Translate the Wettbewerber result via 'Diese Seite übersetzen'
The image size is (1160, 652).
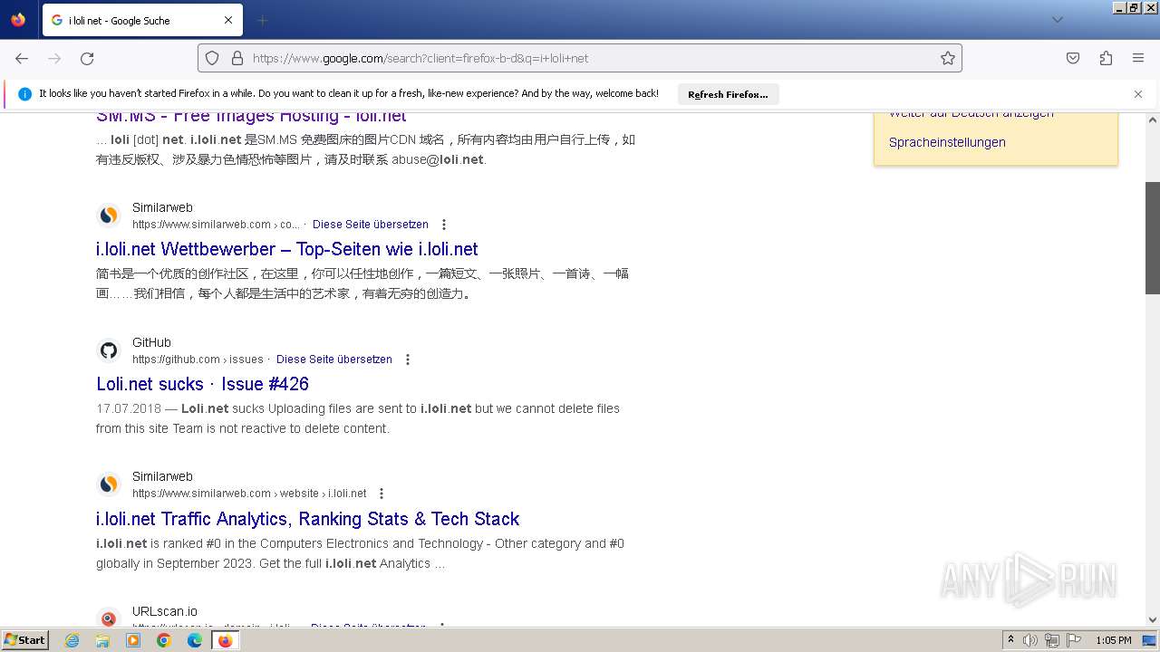pyautogui.click(x=371, y=225)
